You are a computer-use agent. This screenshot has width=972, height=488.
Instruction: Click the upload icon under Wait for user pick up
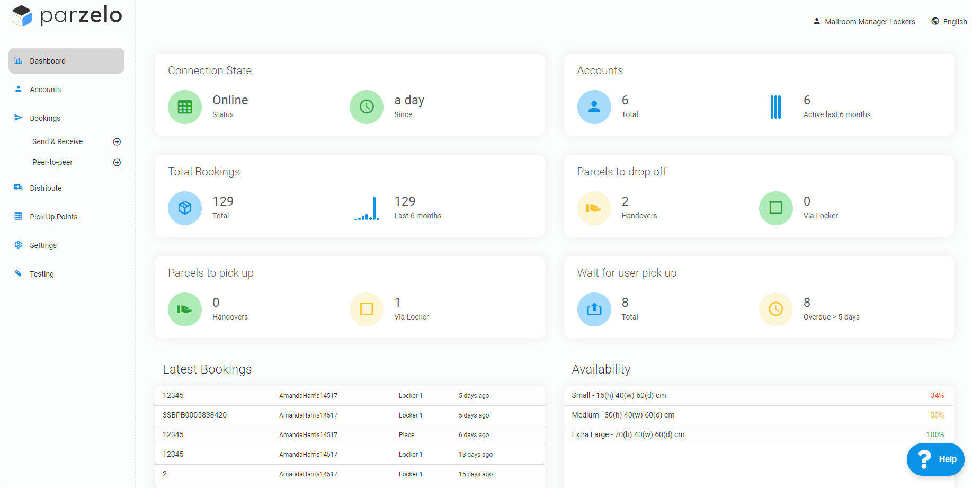pyautogui.click(x=594, y=309)
